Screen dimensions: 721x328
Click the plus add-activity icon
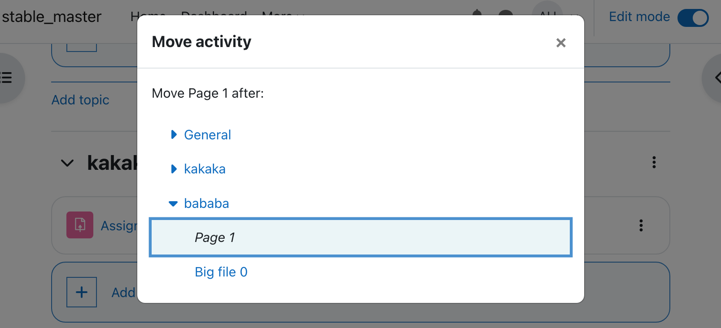coord(82,292)
